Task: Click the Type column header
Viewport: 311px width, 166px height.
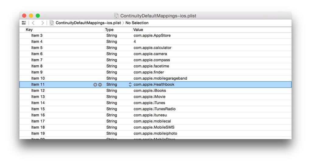Action: tap(109, 29)
